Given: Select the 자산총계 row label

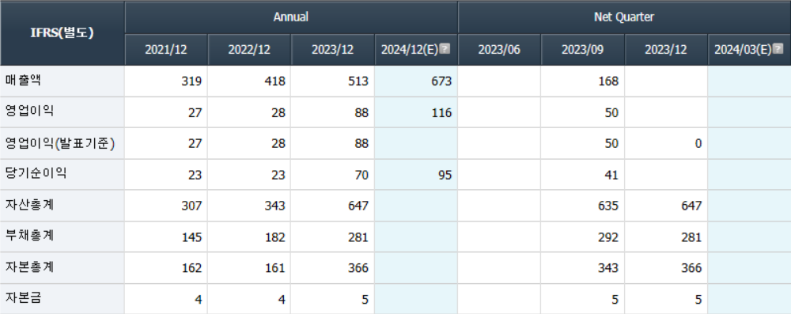Looking at the screenshot, I should pyautogui.click(x=29, y=206).
